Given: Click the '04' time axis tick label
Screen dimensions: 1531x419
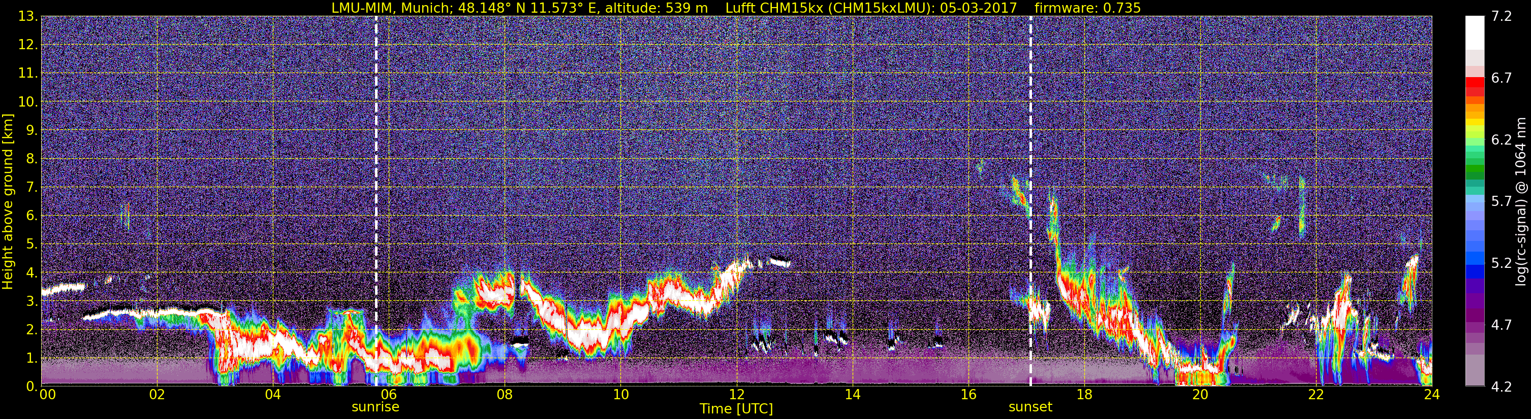Looking at the screenshot, I should (273, 395).
